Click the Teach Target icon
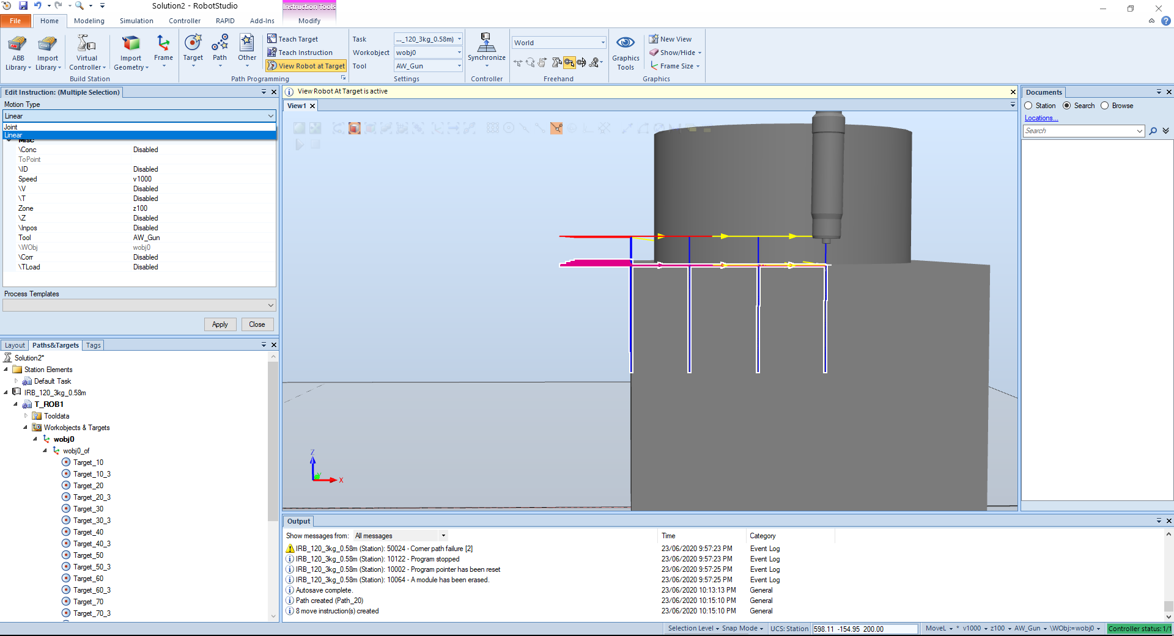The height and width of the screenshot is (636, 1174). (x=272, y=39)
